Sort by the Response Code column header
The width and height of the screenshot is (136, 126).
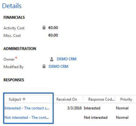(101, 99)
